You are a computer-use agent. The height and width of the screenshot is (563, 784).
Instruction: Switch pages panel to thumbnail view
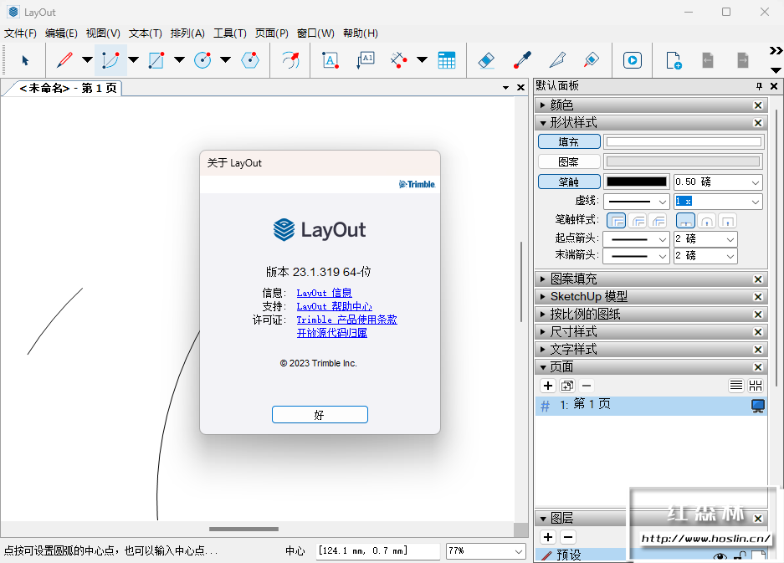[x=756, y=386]
